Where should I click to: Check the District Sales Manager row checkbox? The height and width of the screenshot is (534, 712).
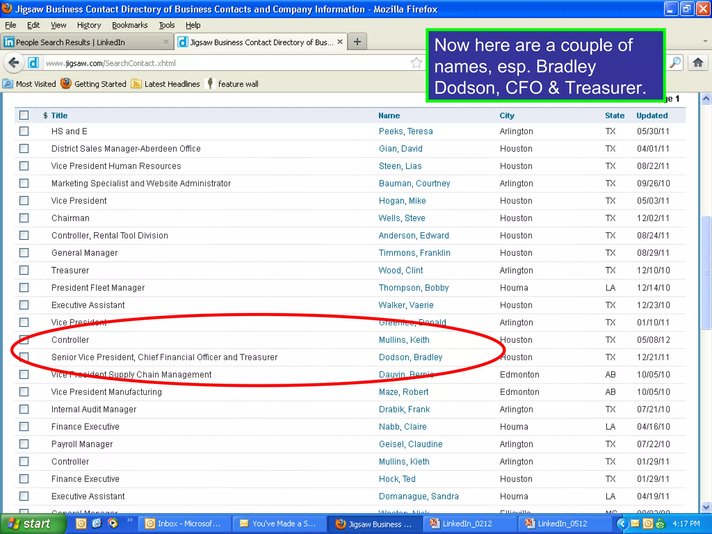(x=24, y=148)
